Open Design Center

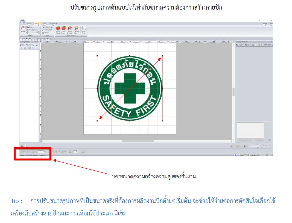coord(84,30)
